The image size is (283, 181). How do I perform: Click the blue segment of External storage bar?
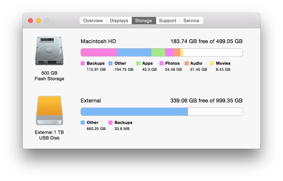pyautogui.click(x=134, y=112)
